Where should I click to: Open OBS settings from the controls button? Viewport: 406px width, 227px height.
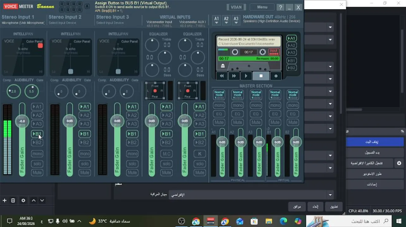375,184
